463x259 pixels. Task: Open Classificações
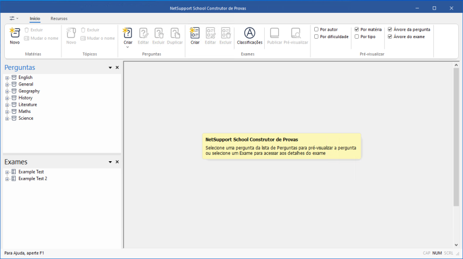pyautogui.click(x=250, y=36)
